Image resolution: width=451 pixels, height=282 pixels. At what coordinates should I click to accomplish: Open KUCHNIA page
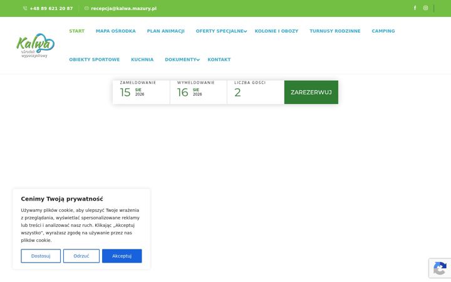click(142, 60)
